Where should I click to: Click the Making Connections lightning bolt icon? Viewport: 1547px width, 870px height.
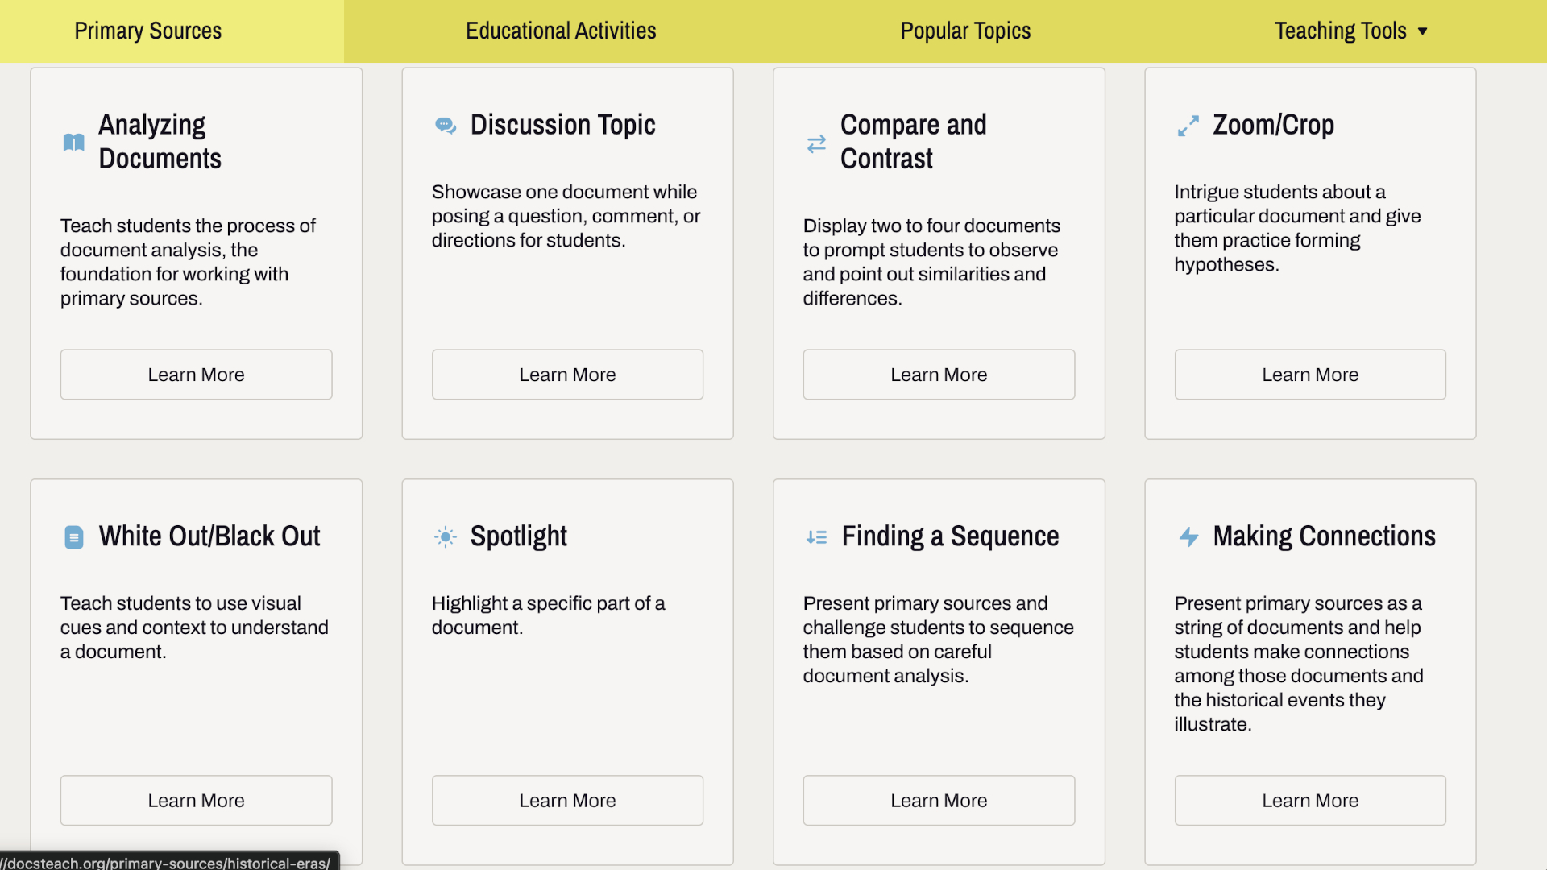[1188, 537]
